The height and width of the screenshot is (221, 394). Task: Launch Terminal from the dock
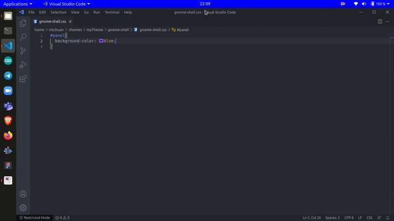8,31
